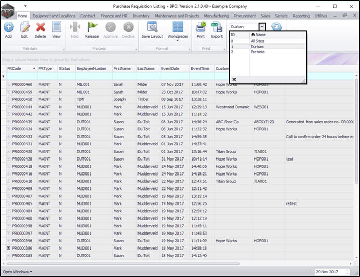Open the Equipment and Locations tab
Viewport: 360px width, 277px height.
point(54,16)
